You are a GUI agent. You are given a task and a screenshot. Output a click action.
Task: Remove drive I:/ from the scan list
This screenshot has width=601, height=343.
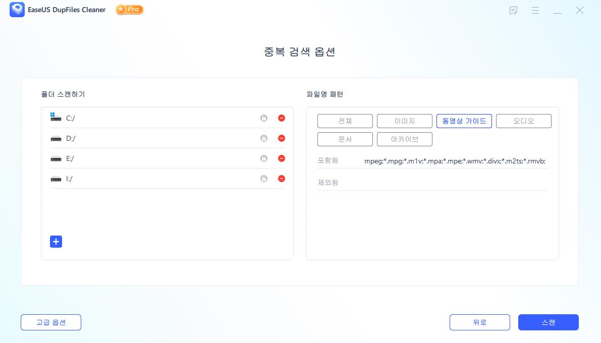point(282,178)
